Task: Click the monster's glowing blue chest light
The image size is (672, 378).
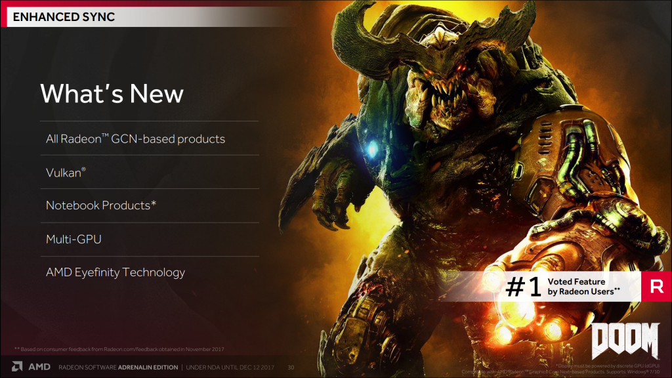Action: 373,148
